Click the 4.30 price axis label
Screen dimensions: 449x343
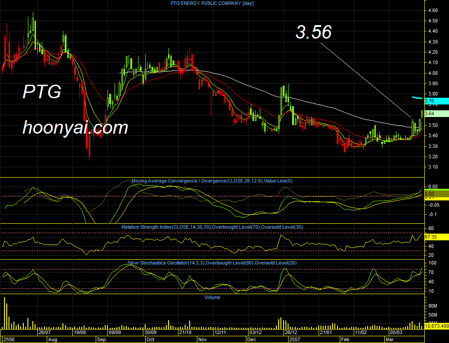point(433,42)
